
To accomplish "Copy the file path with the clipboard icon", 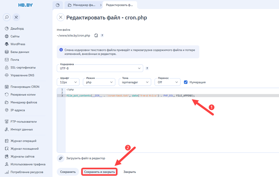I will coord(96,35).
